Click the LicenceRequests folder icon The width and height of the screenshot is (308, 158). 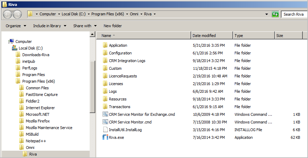coord(105,76)
